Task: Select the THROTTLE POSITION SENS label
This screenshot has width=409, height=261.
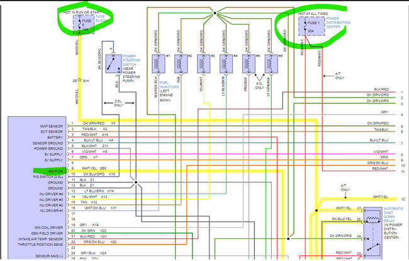Action: [x=40, y=245]
